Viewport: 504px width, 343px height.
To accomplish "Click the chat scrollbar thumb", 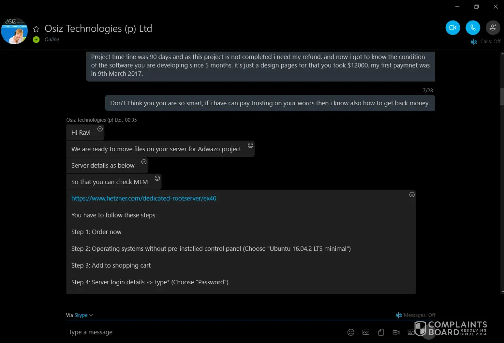I will pyautogui.click(x=502, y=97).
